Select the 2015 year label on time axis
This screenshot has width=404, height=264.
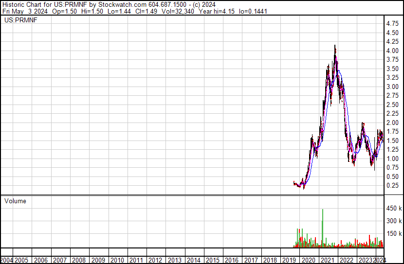(212, 260)
